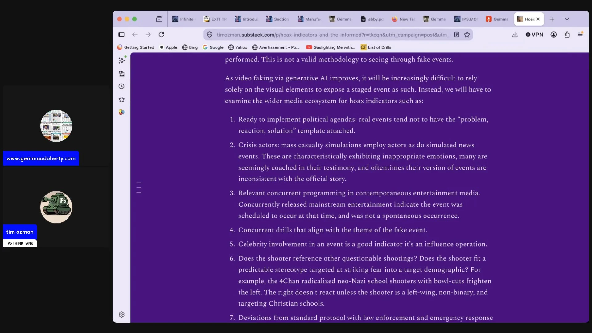Viewport: 592px width, 333px height.
Task: Bookmark this page with the star icon
Action: coord(467,35)
